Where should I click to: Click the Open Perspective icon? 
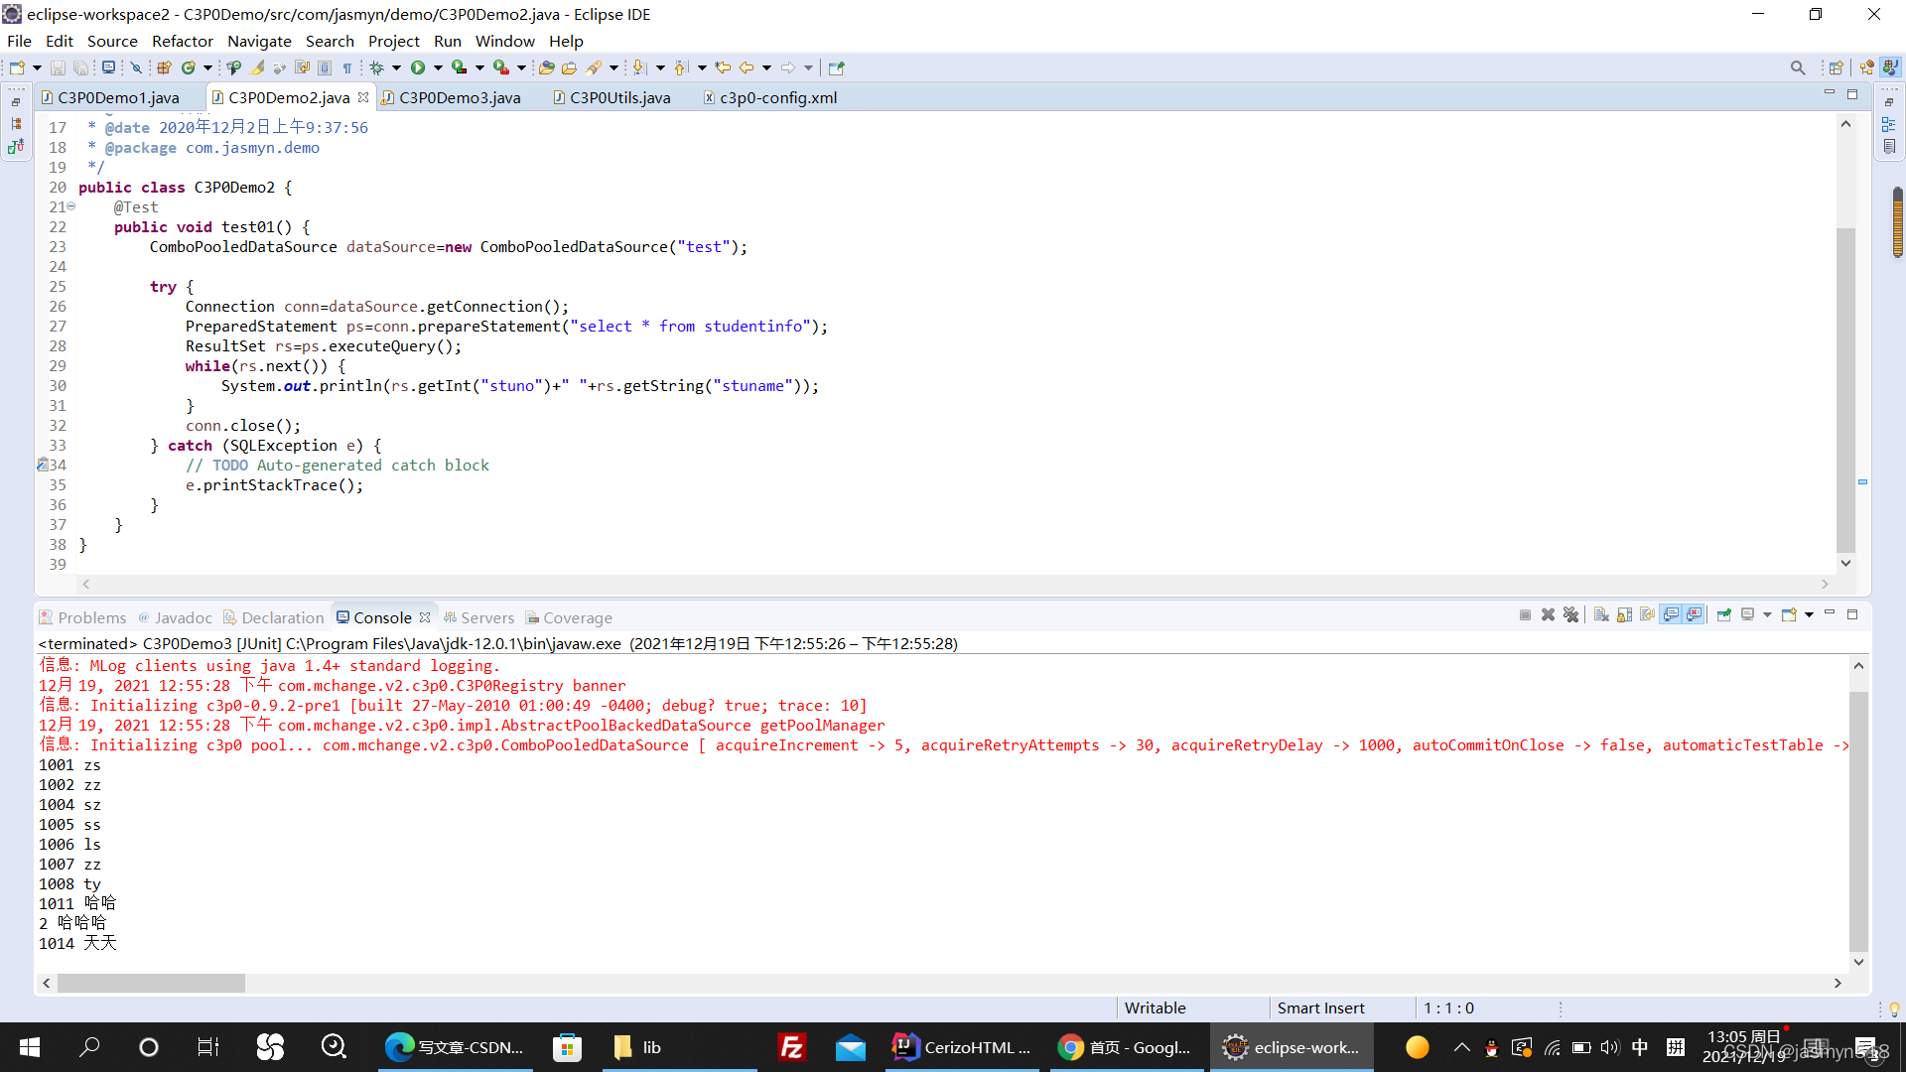coord(1836,67)
